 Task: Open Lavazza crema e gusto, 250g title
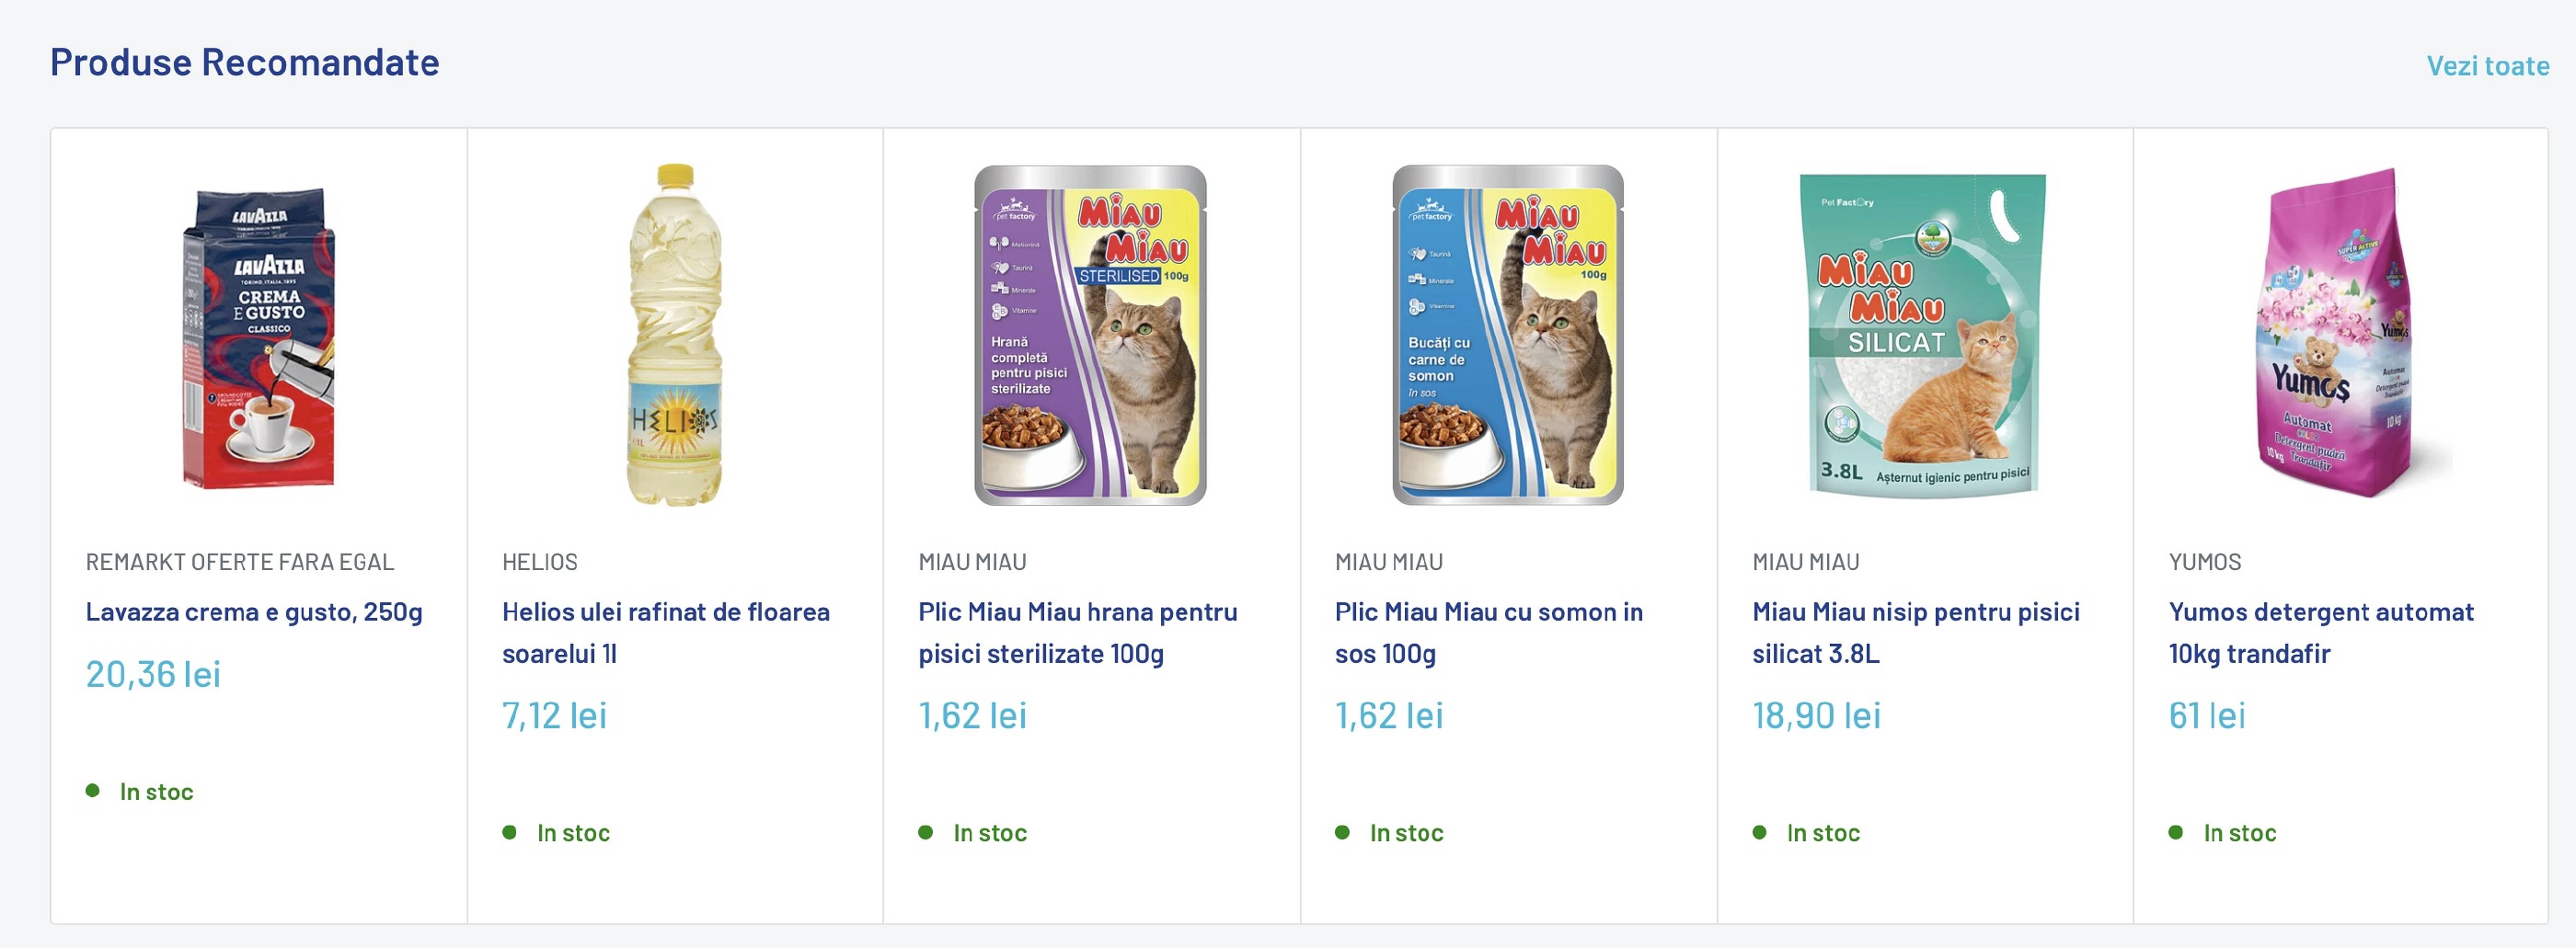[254, 612]
